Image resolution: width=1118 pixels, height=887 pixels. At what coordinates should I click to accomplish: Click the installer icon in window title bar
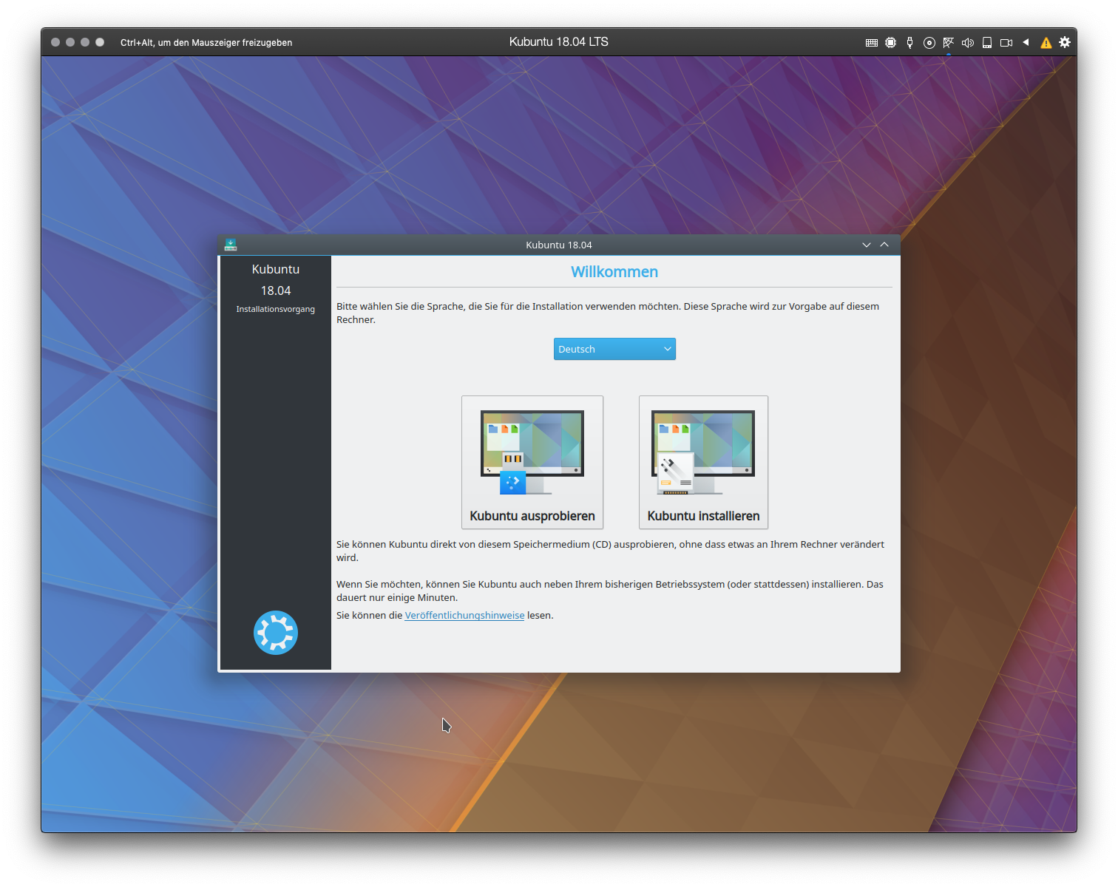point(231,245)
